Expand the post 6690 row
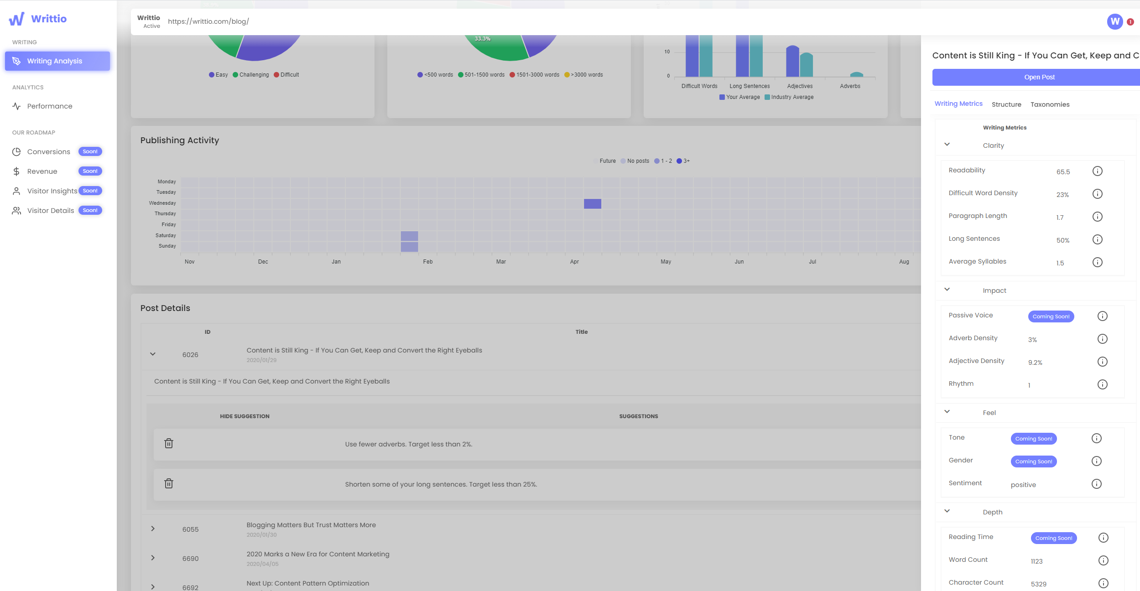The width and height of the screenshot is (1140, 591). tap(153, 558)
